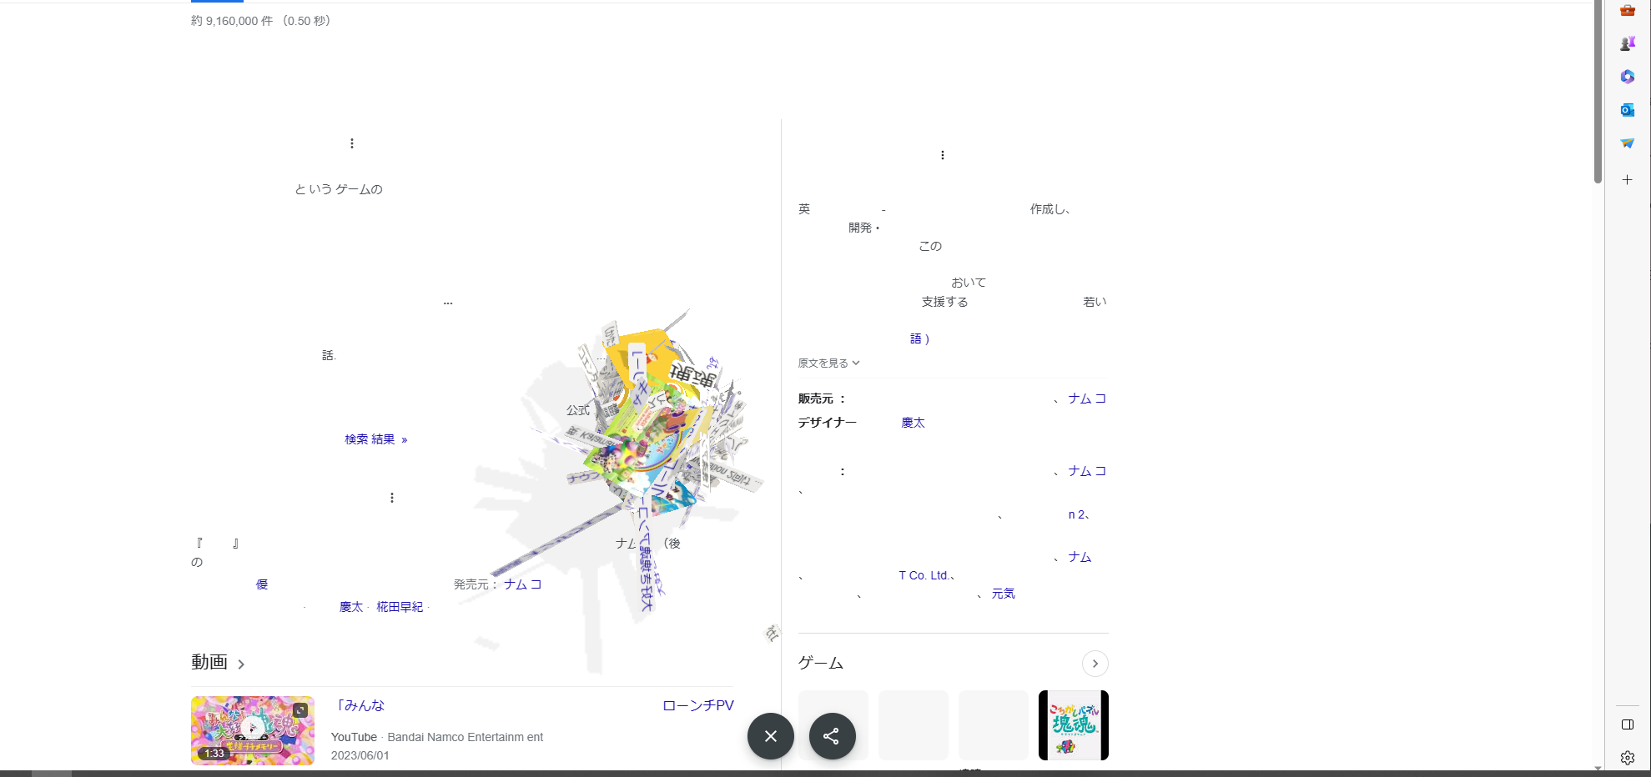Click the '支援する' text in description

tap(945, 302)
